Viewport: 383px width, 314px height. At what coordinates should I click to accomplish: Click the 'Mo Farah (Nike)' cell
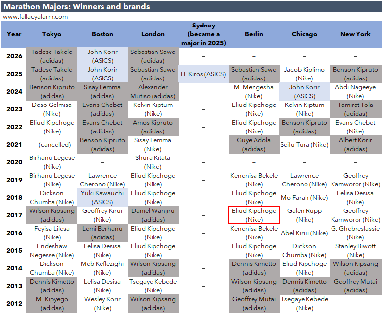coord(305,197)
